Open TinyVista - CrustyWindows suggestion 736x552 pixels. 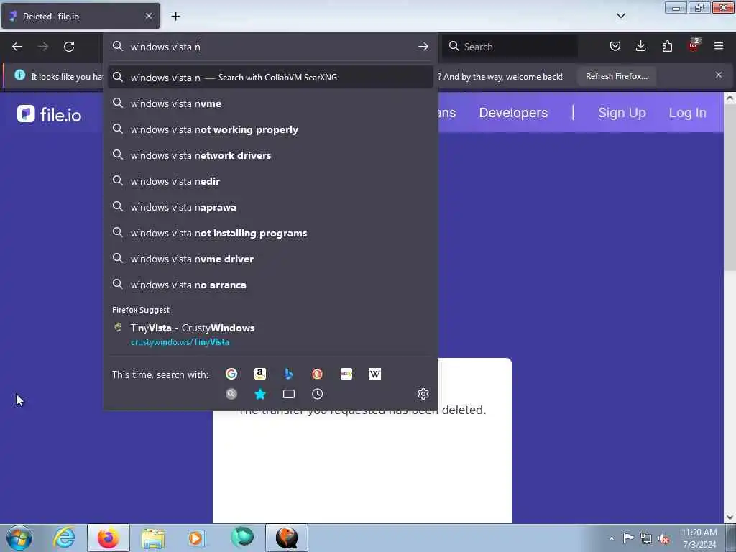(x=270, y=334)
